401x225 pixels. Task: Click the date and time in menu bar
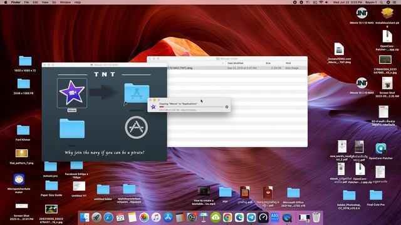click(347, 2)
